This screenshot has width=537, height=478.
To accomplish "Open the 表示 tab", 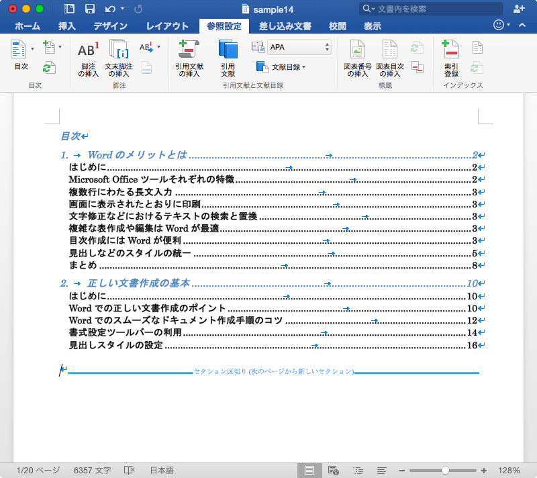I will (x=373, y=26).
